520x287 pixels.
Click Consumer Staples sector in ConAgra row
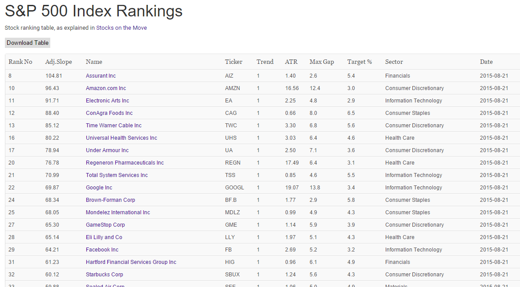[x=407, y=113]
